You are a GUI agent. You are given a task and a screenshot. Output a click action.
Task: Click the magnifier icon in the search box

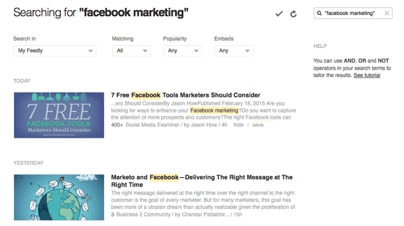(319, 13)
